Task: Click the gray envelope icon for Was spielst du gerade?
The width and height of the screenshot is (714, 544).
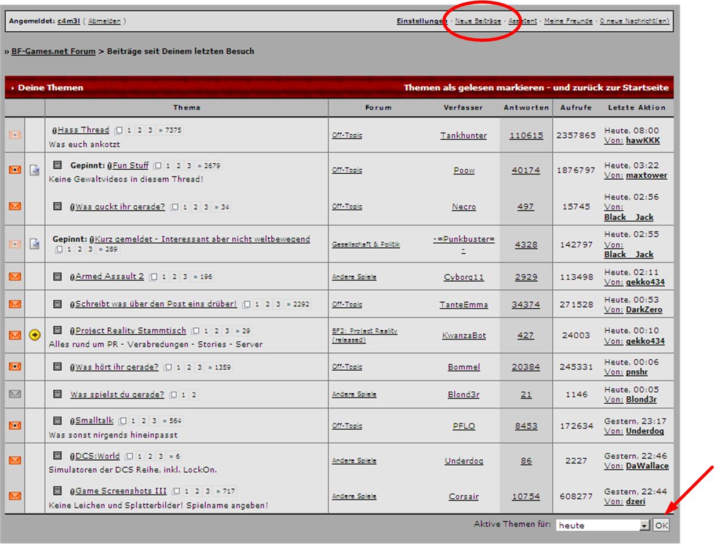Action: [15, 394]
